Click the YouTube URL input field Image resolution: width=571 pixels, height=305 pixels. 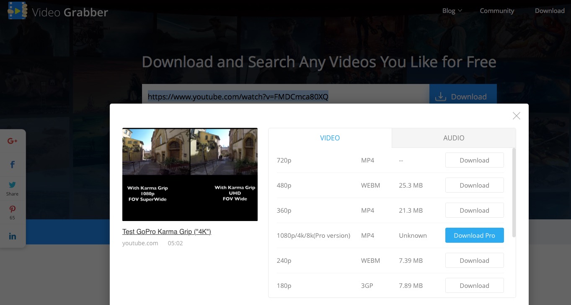pos(285,94)
